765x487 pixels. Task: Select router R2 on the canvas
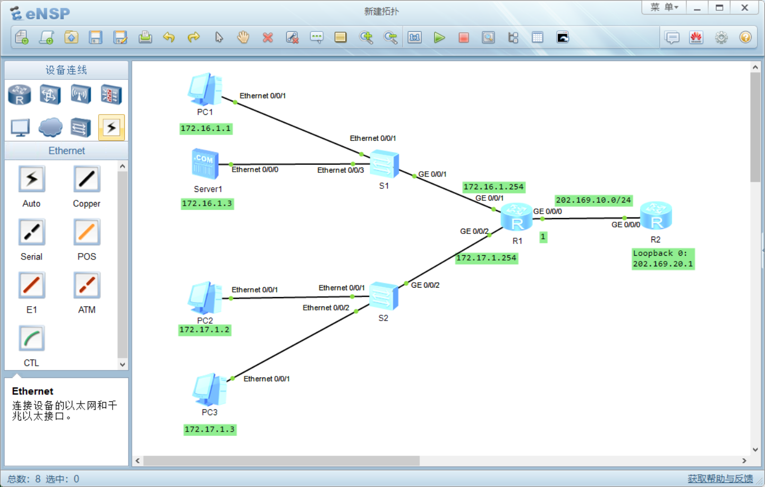(656, 215)
